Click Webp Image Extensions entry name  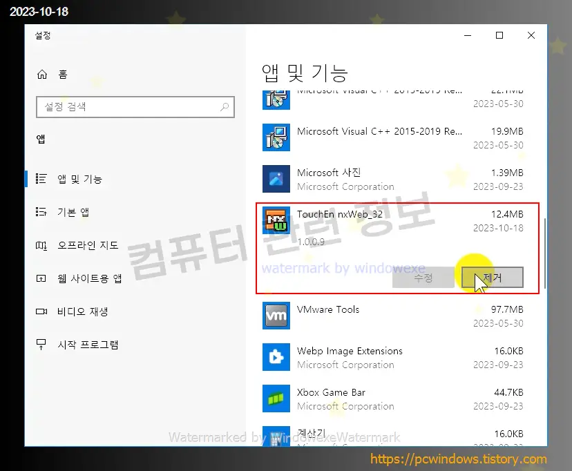tap(350, 351)
